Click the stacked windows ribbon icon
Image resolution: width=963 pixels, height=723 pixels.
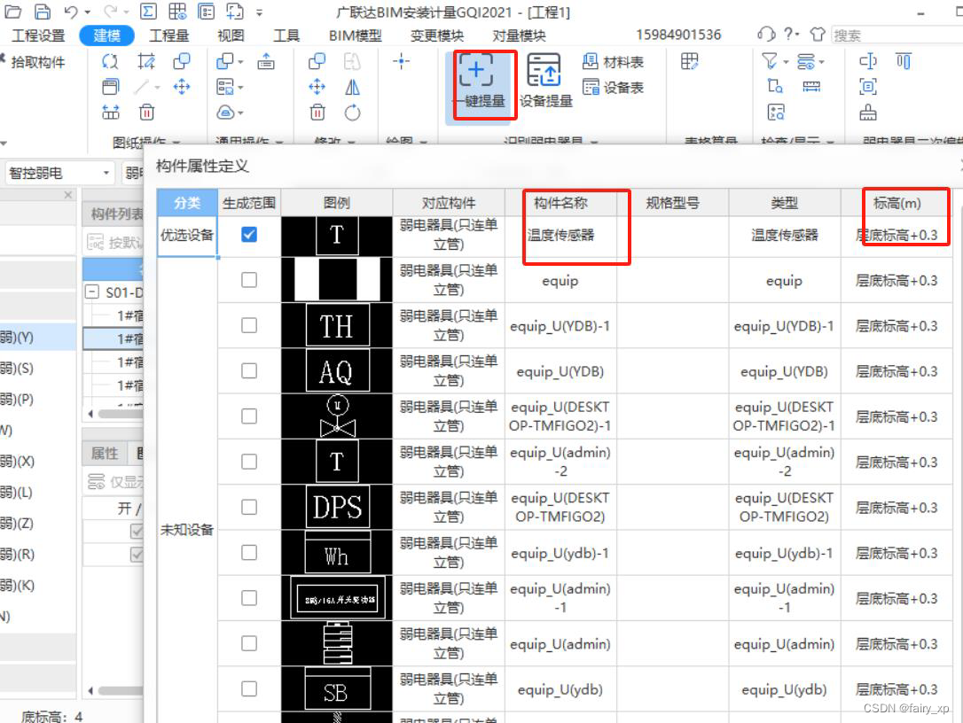(111, 87)
